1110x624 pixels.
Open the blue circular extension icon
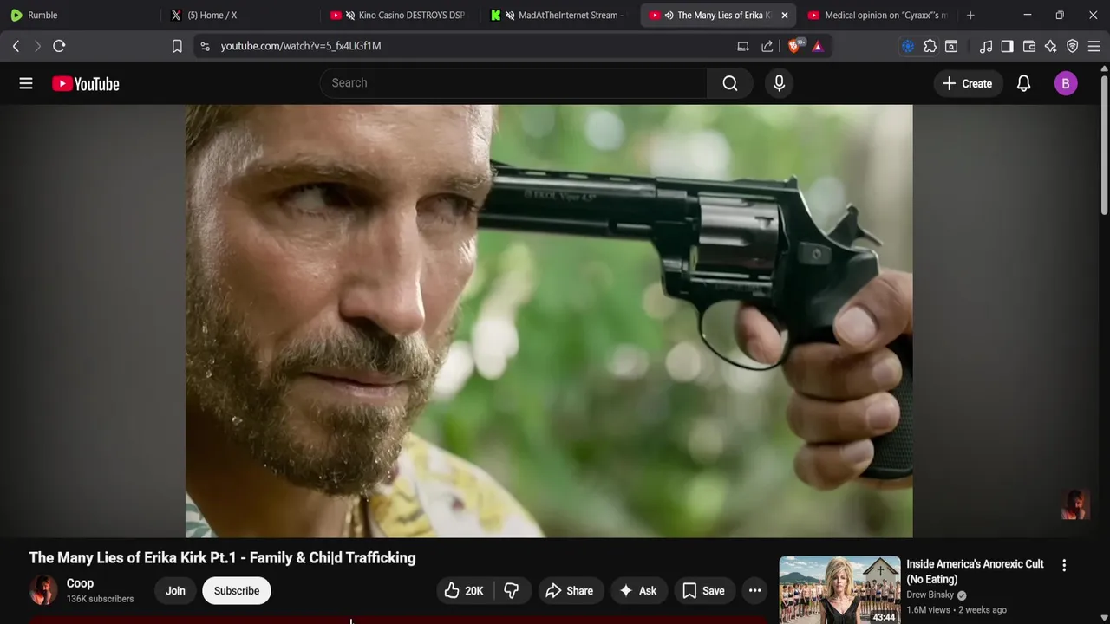(908, 46)
